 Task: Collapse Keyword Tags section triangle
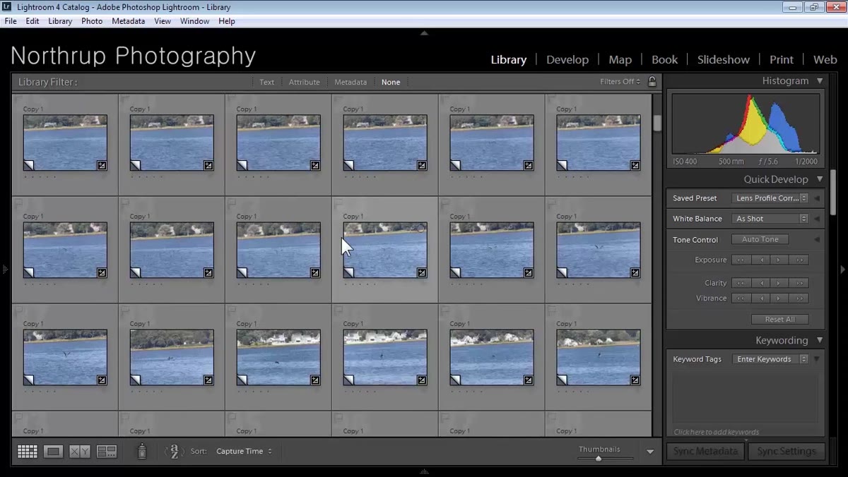point(817,359)
